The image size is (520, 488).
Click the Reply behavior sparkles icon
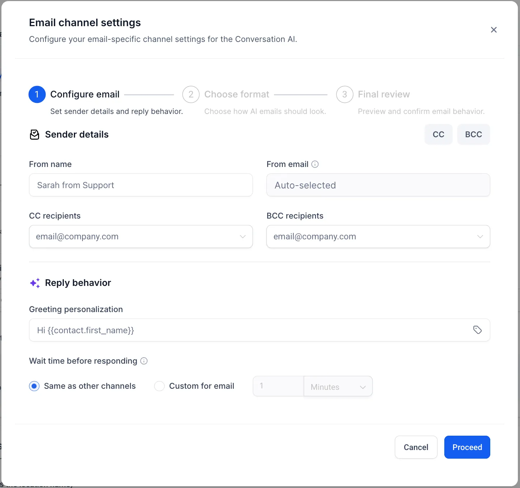(34, 283)
